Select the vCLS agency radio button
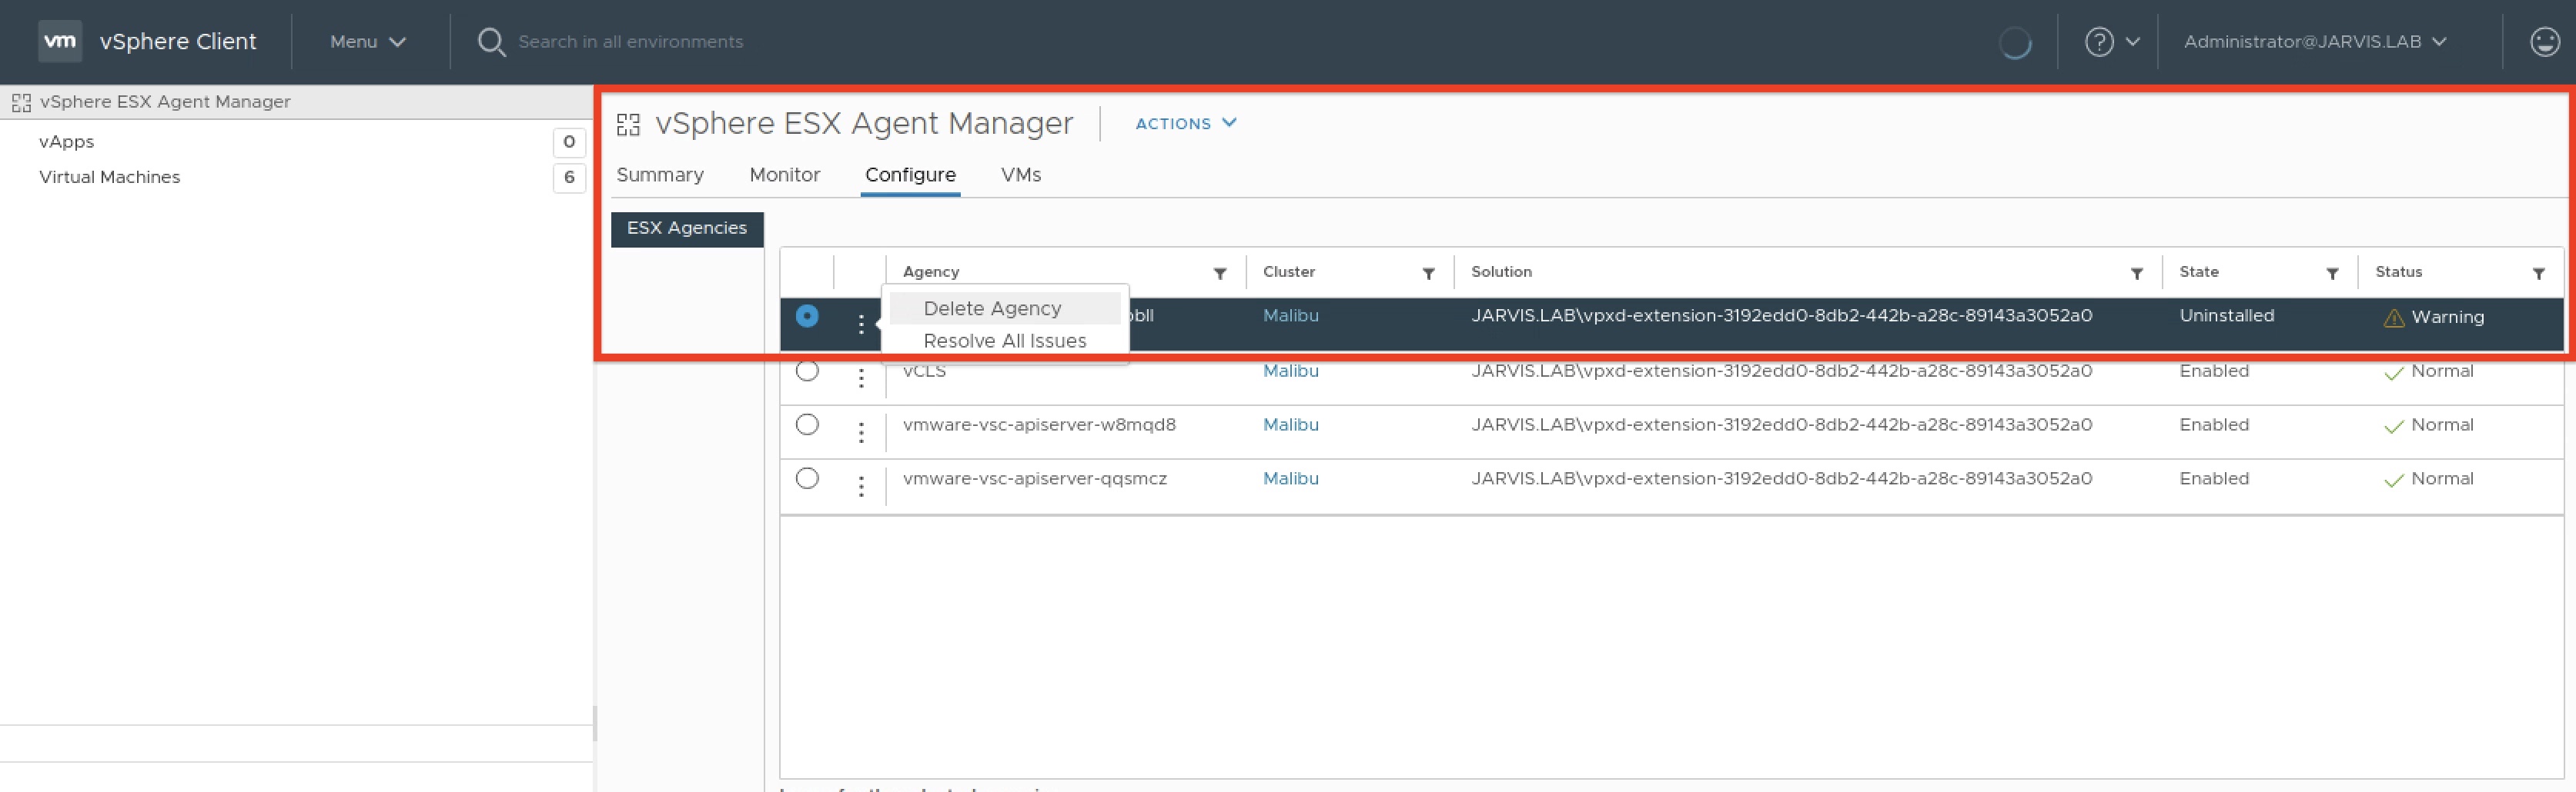2576x792 pixels. (807, 371)
